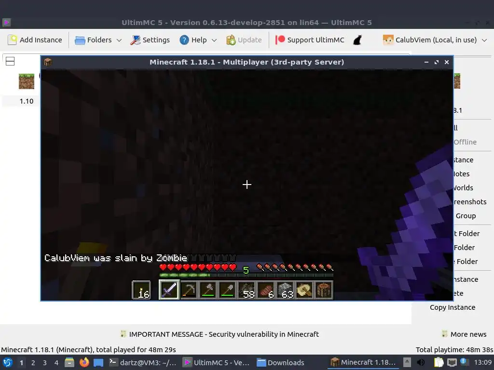
Task: Click the total playtime status text
Action: point(454,350)
